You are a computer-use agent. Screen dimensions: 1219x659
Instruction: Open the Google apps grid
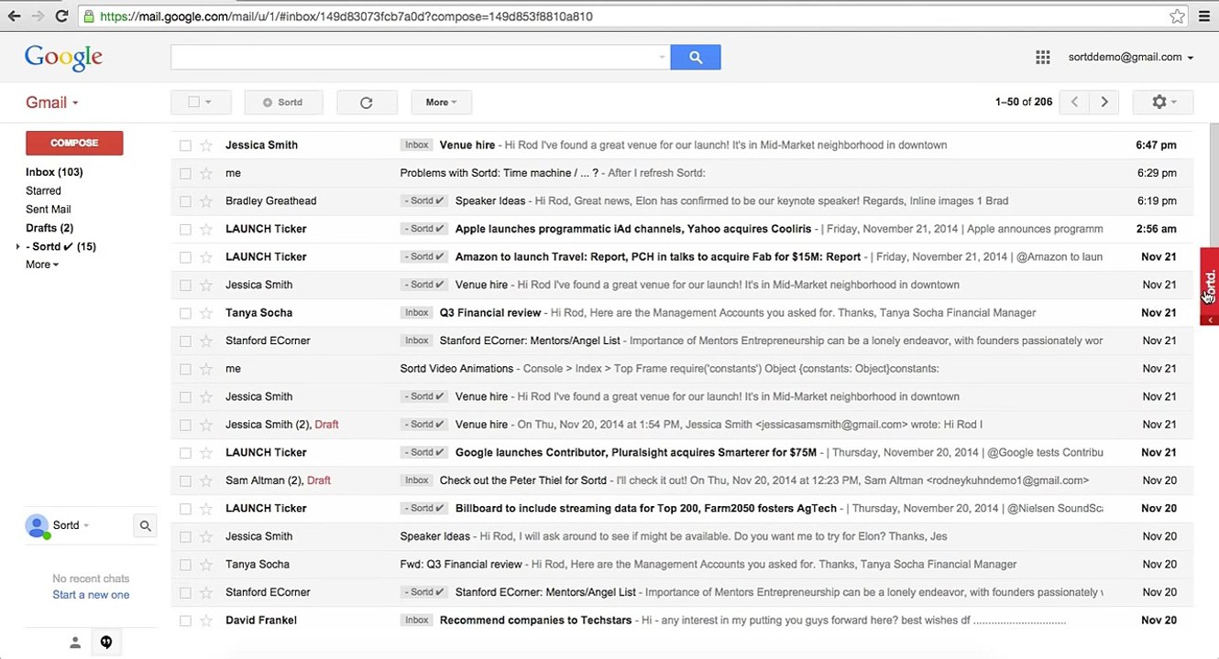[x=1043, y=57]
